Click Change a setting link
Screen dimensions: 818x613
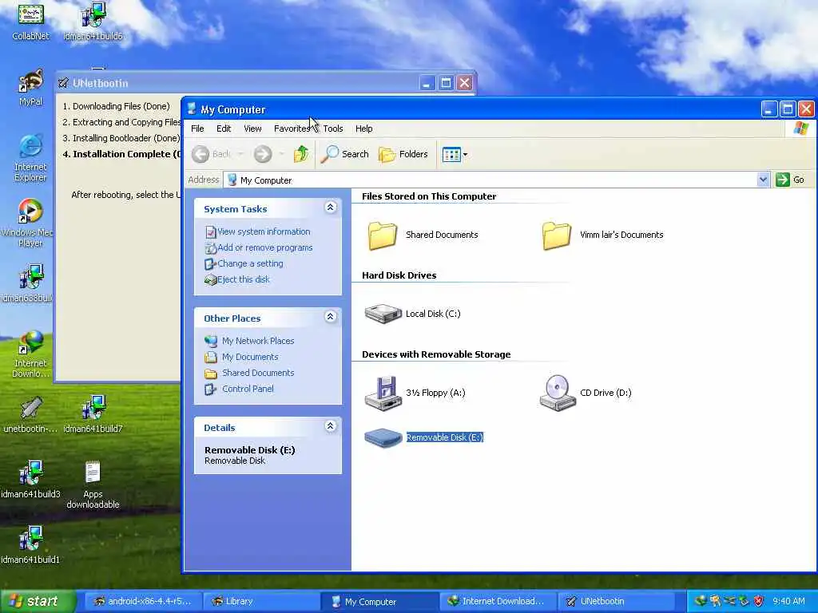(x=244, y=263)
